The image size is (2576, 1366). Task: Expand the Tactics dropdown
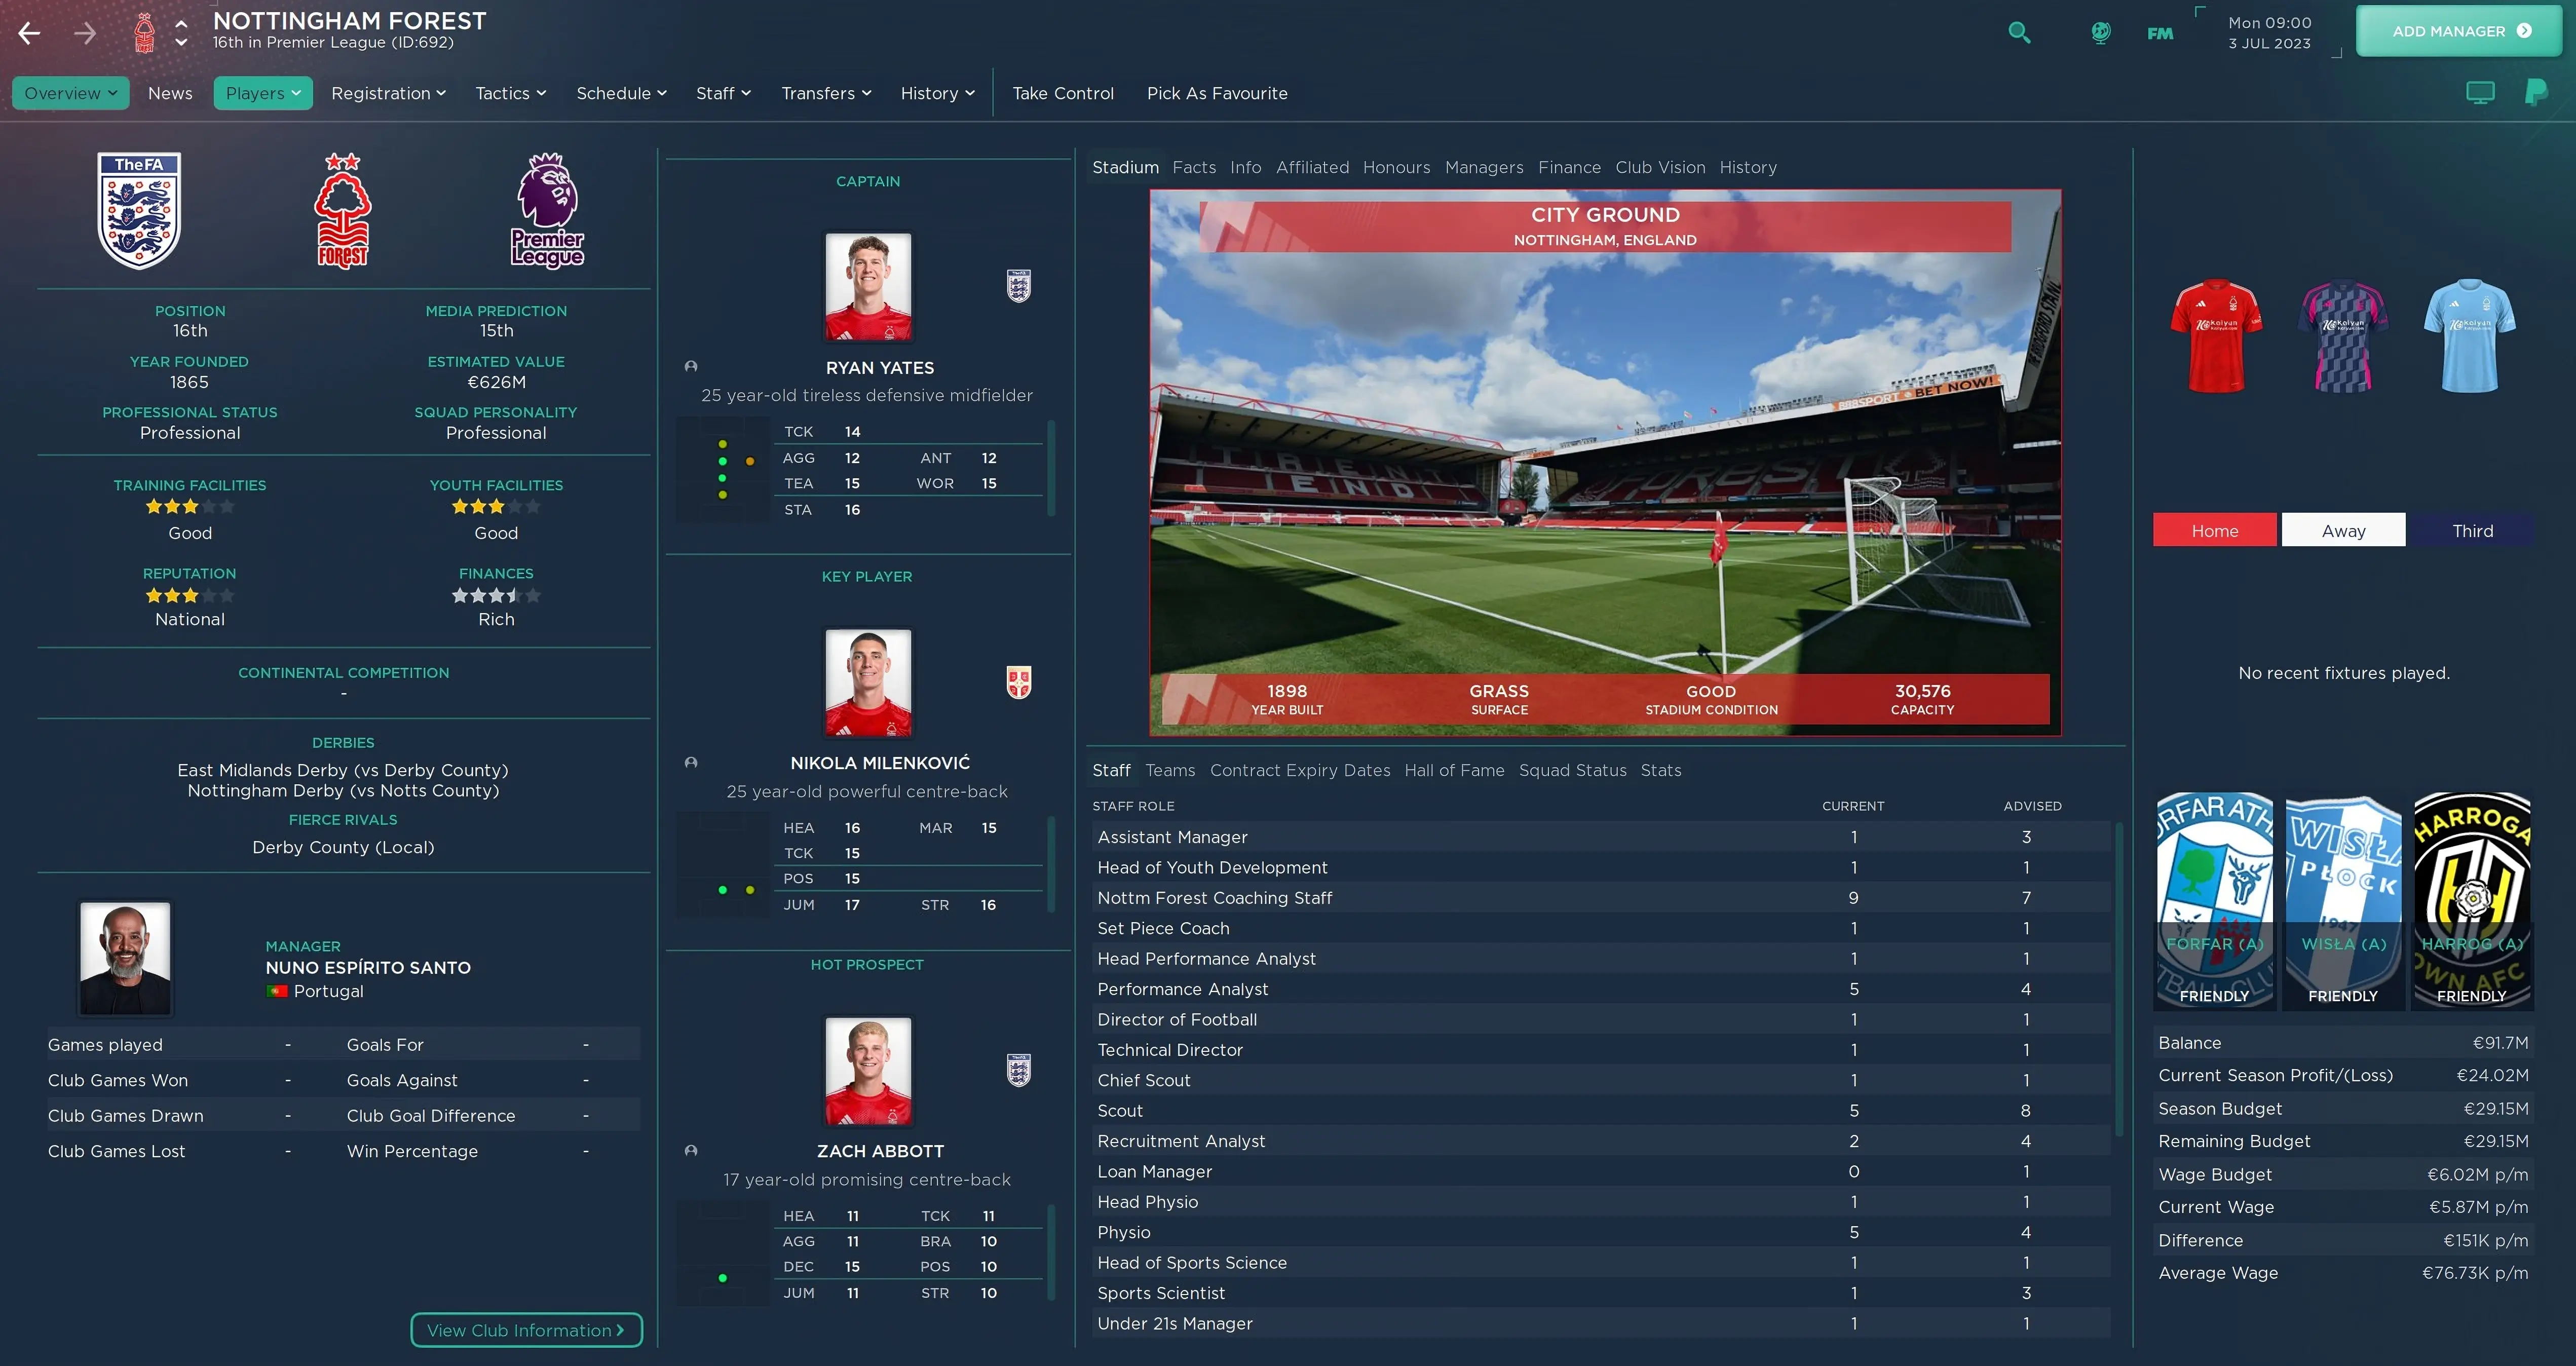pyautogui.click(x=511, y=93)
